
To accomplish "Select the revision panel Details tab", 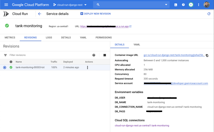I will [120, 45].
